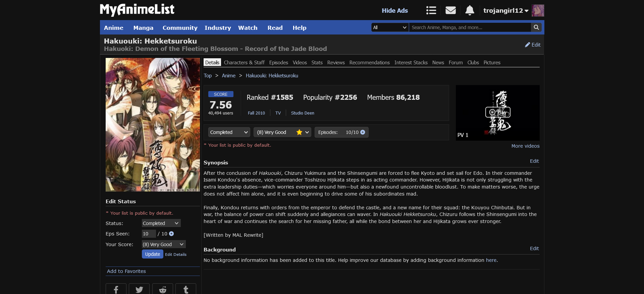Play the PV 1 video
The height and width of the screenshot is (294, 644).
(x=498, y=113)
